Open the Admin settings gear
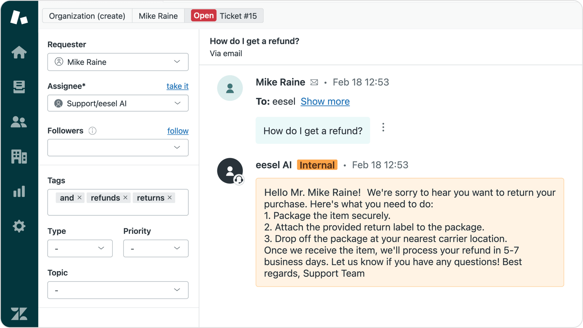 click(19, 226)
